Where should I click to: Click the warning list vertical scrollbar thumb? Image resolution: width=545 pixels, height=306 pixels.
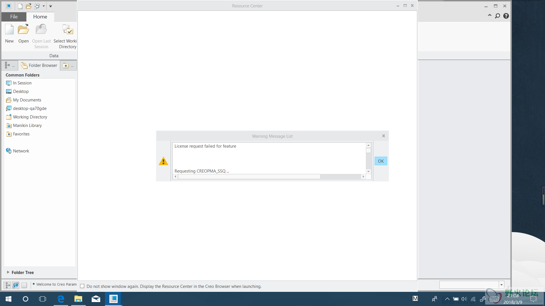pos(368,150)
